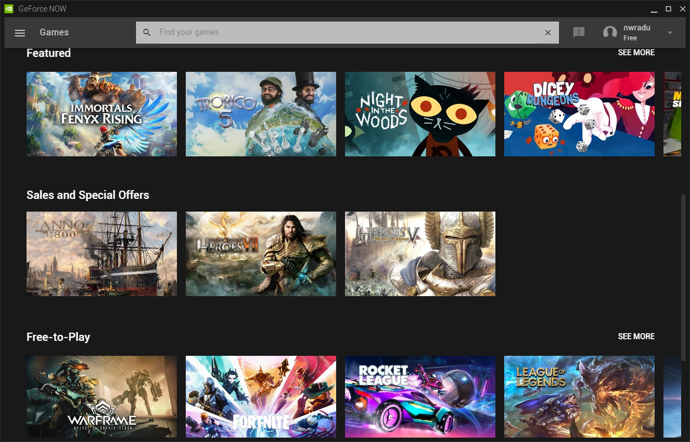Open Warframe game tile
Viewport: 690px width, 442px height.
click(x=102, y=397)
